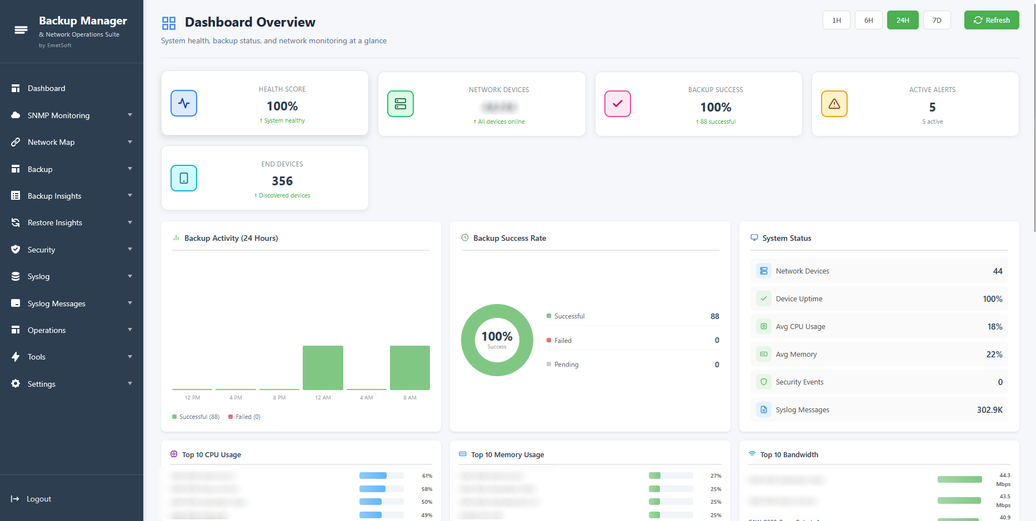Open the Tools sidebar item

point(72,357)
